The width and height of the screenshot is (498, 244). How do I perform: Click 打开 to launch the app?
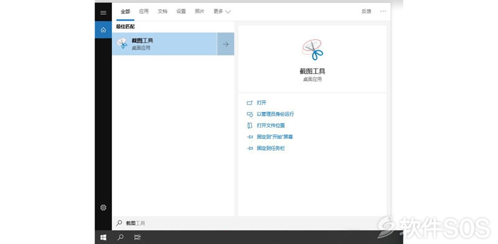click(x=261, y=103)
